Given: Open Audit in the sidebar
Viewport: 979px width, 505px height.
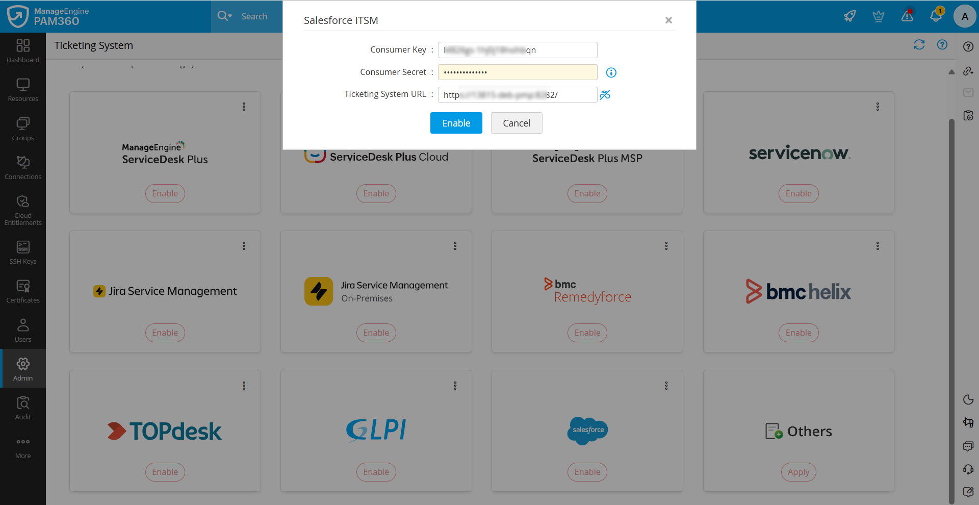Looking at the screenshot, I should [x=23, y=408].
